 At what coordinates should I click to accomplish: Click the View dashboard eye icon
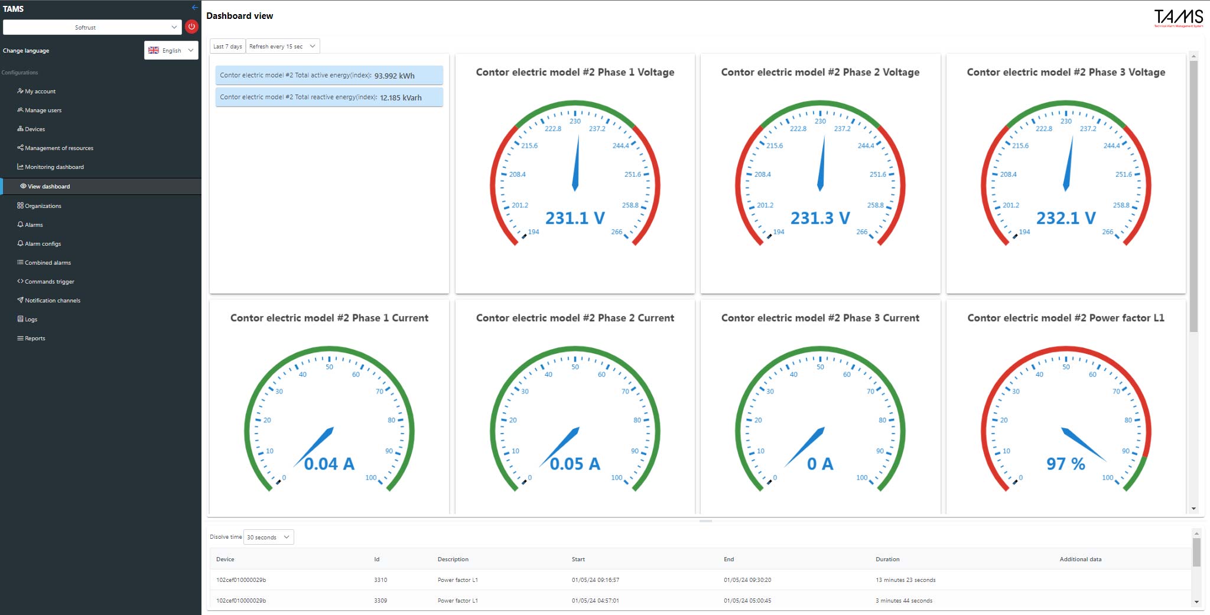(x=23, y=186)
